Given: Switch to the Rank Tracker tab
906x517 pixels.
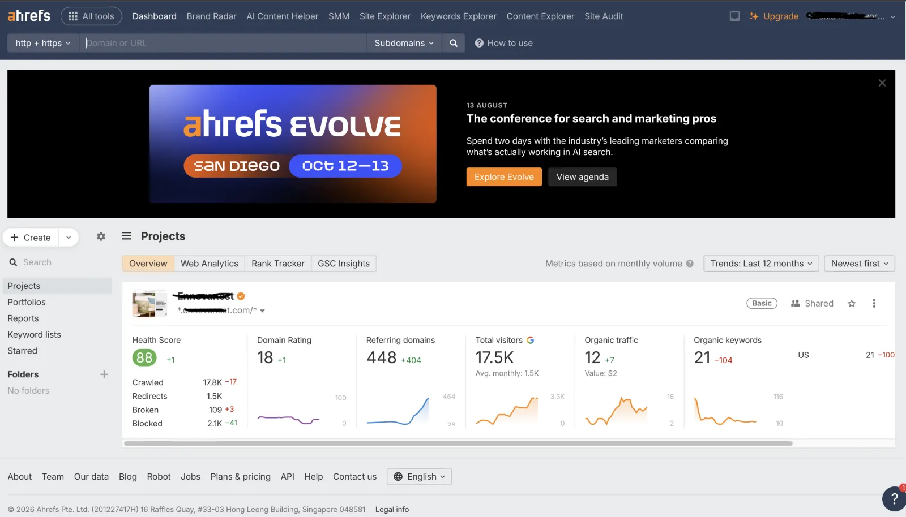Looking at the screenshot, I should tap(278, 264).
